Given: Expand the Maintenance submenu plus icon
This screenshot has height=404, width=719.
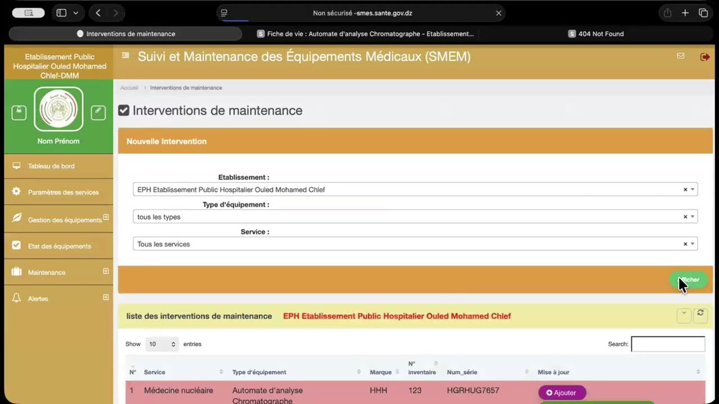Looking at the screenshot, I should click(106, 271).
